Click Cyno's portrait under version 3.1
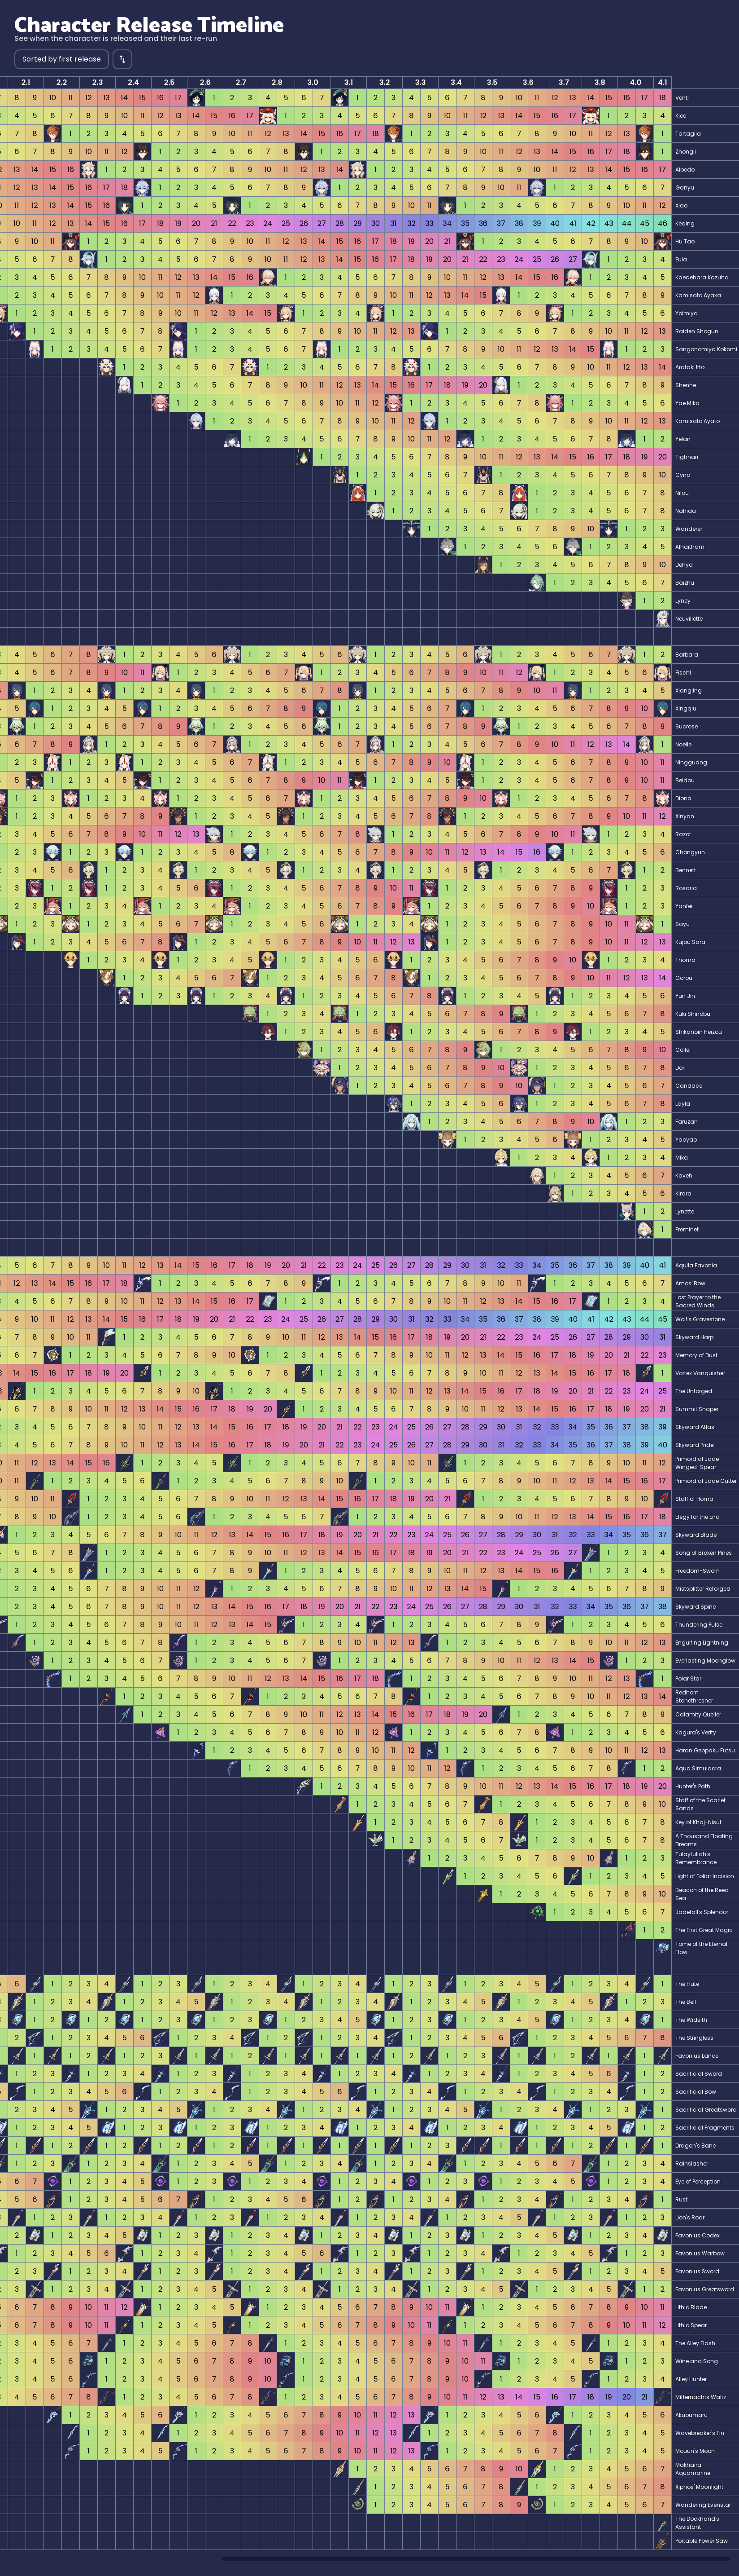Image resolution: width=739 pixels, height=2576 pixels. (x=339, y=475)
